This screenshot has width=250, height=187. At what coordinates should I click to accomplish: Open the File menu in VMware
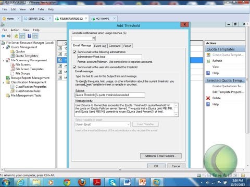(x=5, y=9)
